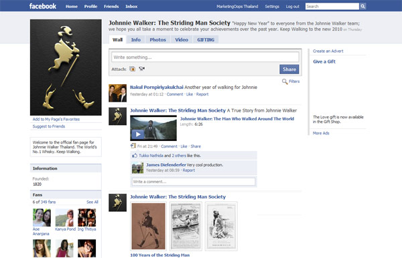Click the video post type icon

[133, 146]
